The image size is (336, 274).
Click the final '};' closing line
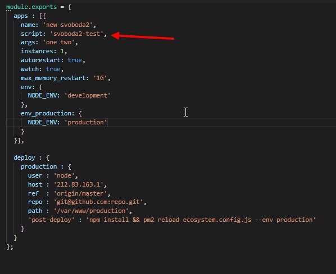point(10,247)
